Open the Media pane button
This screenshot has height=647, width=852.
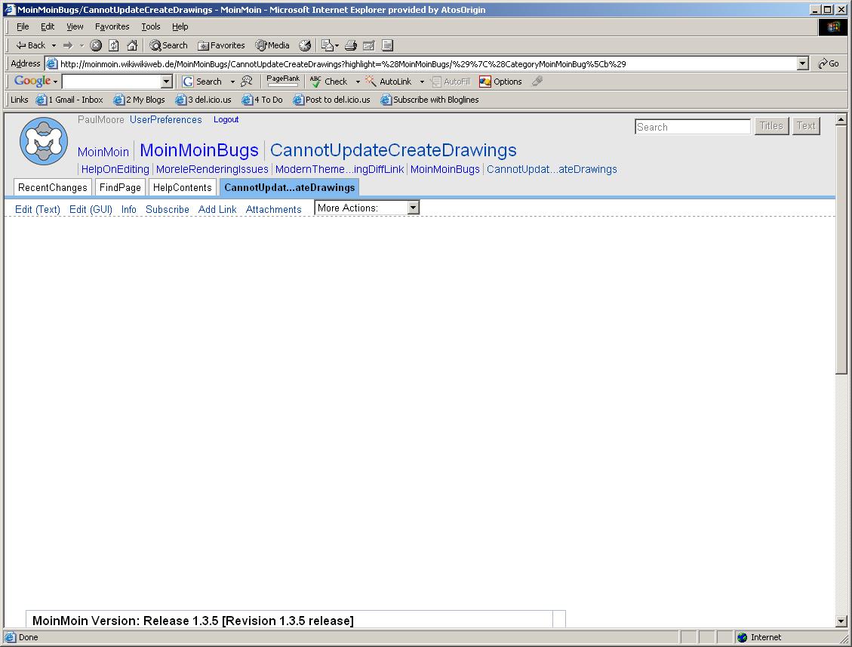pyautogui.click(x=272, y=45)
